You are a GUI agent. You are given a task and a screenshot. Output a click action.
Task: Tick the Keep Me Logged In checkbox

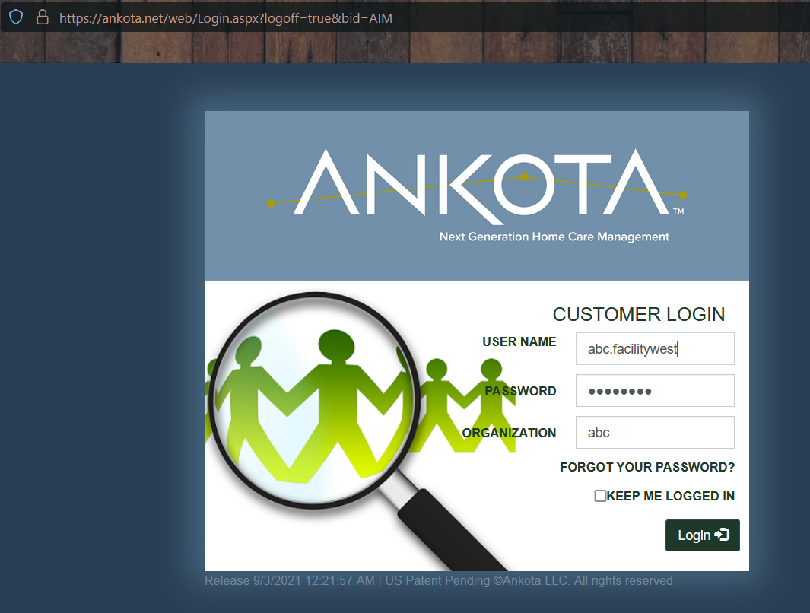[x=600, y=496]
